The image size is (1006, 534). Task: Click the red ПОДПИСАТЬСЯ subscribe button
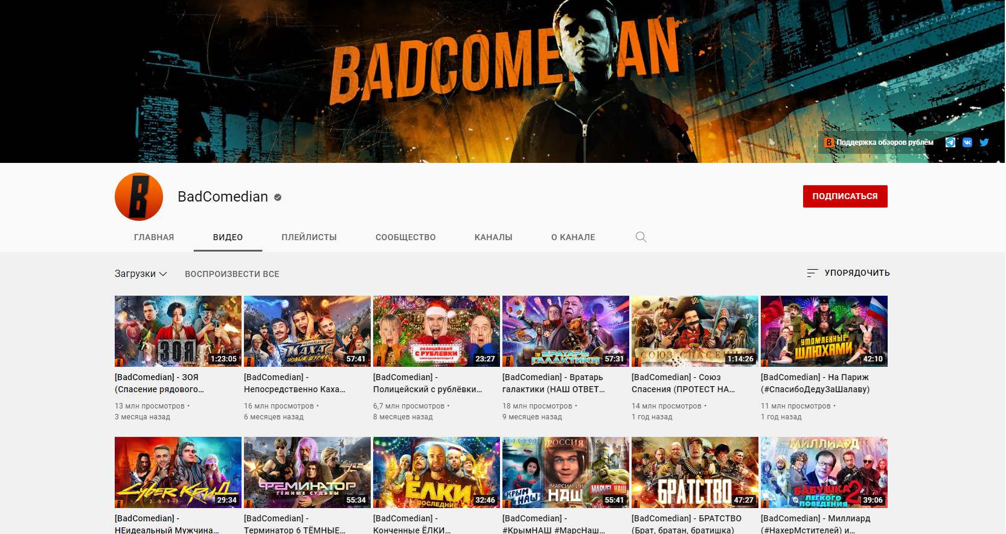click(845, 196)
